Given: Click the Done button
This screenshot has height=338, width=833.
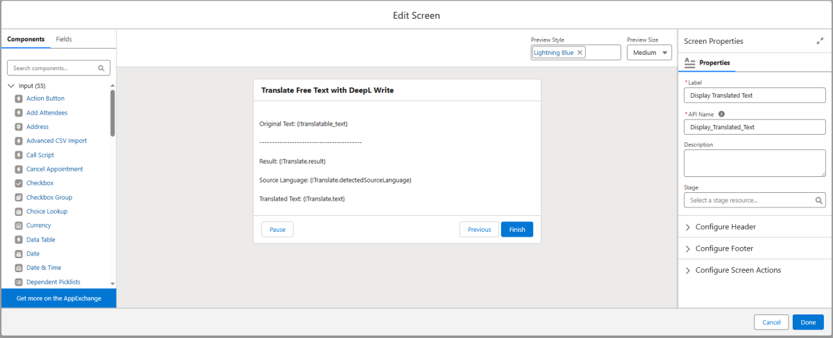Looking at the screenshot, I should click(x=807, y=322).
